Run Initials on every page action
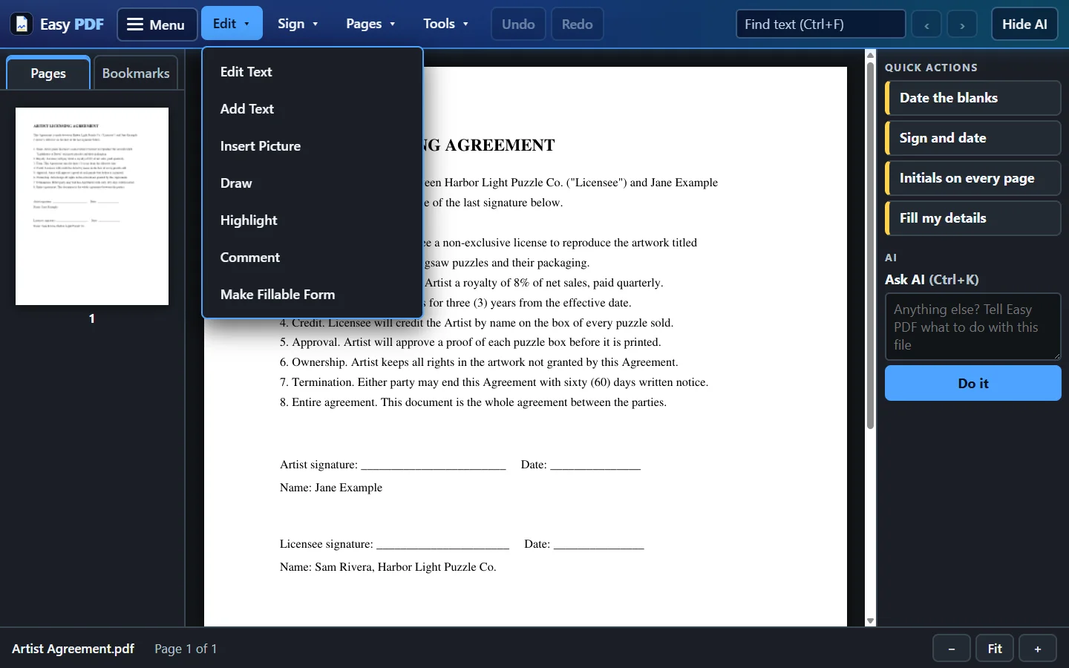Image resolution: width=1069 pixels, height=668 pixels. 973,178
